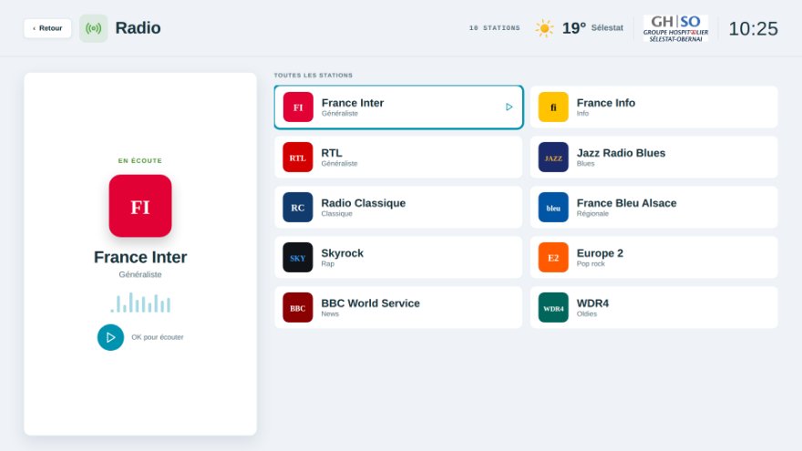Click the 19° temperature reading
This screenshot has width=802, height=451.
tap(574, 28)
